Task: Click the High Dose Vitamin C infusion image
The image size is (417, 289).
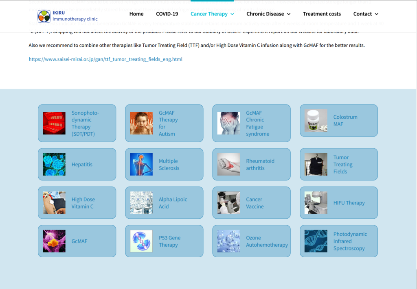Action: tap(54, 203)
